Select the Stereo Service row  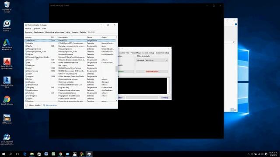pos(70,71)
